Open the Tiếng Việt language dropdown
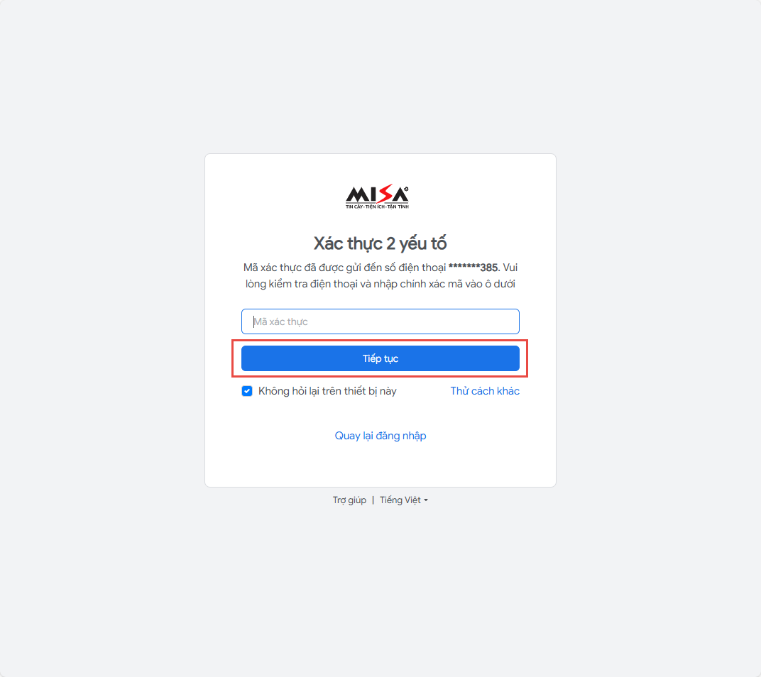The height and width of the screenshot is (677, 761). [404, 500]
